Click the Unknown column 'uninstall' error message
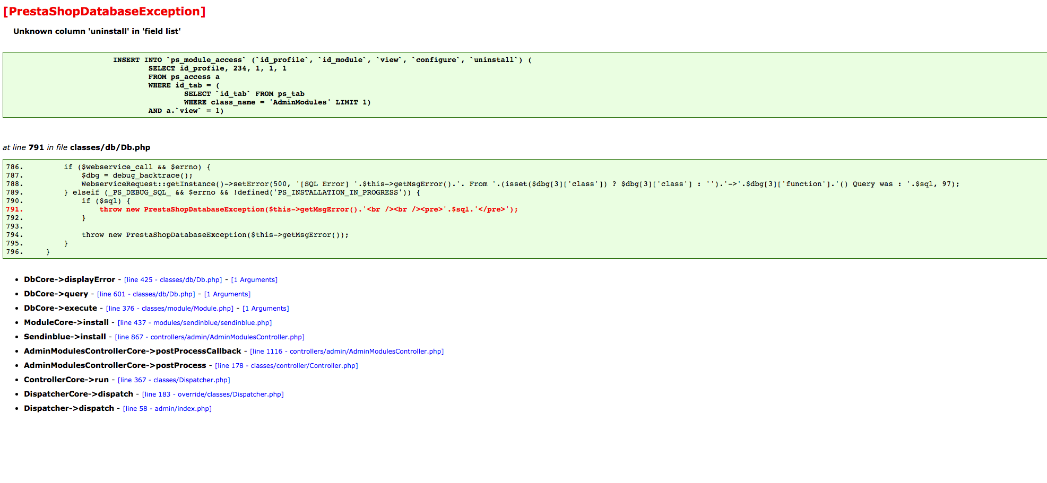 (97, 31)
